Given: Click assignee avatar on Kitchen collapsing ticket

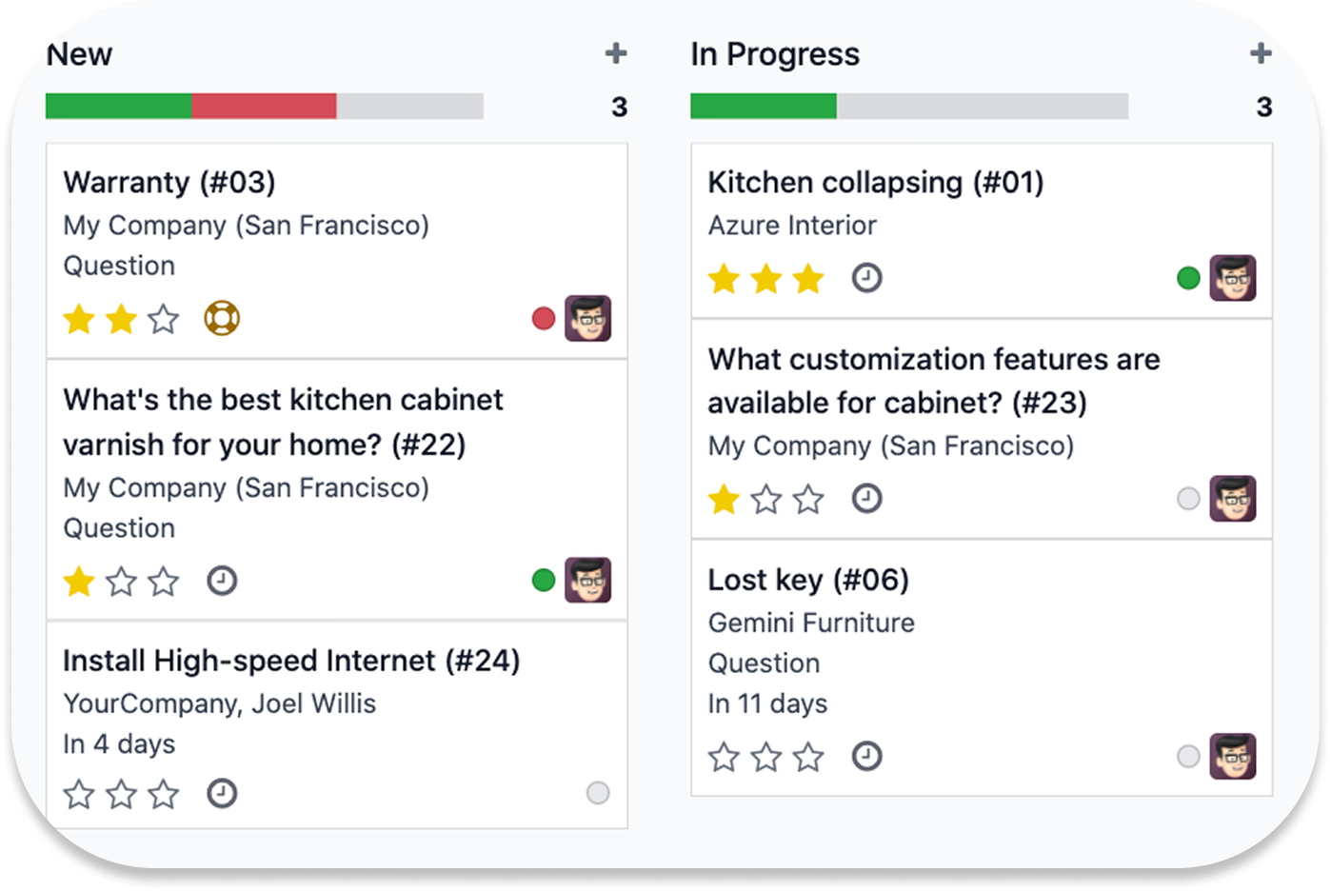Looking at the screenshot, I should 1233,278.
